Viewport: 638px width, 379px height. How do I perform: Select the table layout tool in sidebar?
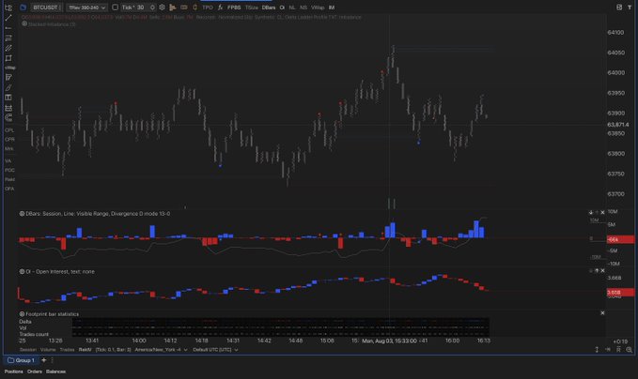tap(8, 98)
